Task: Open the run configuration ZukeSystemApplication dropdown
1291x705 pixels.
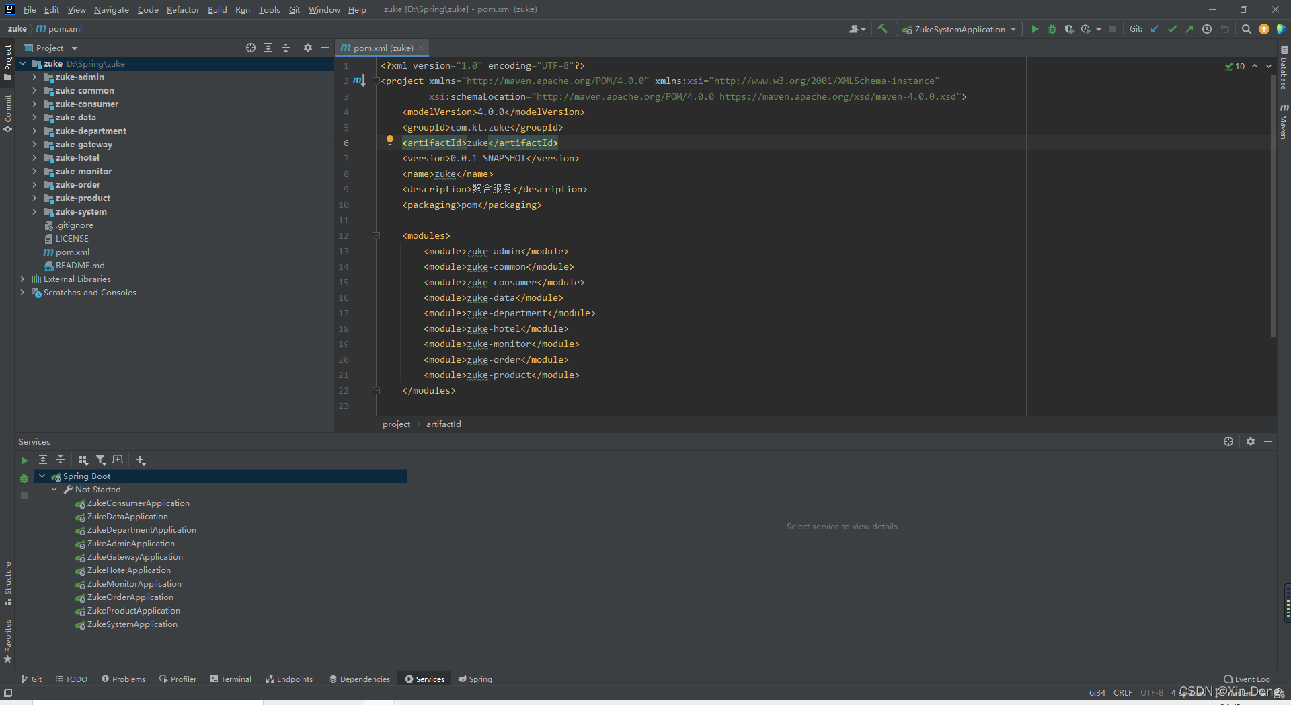Action: (x=959, y=29)
